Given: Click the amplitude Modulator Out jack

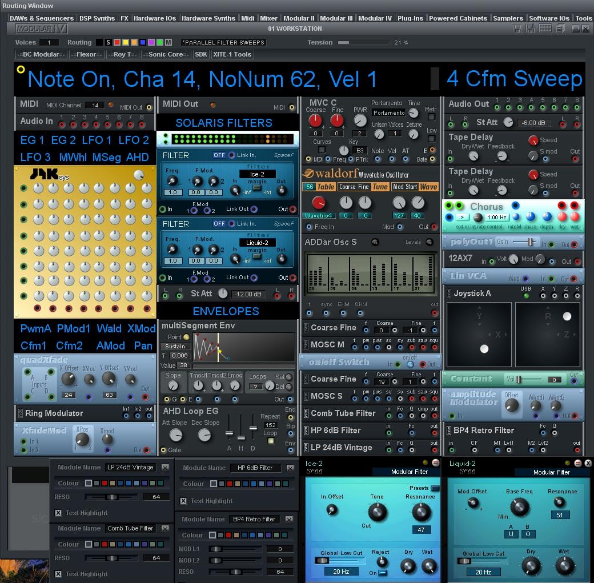Looking at the screenshot, I should tap(575, 416).
